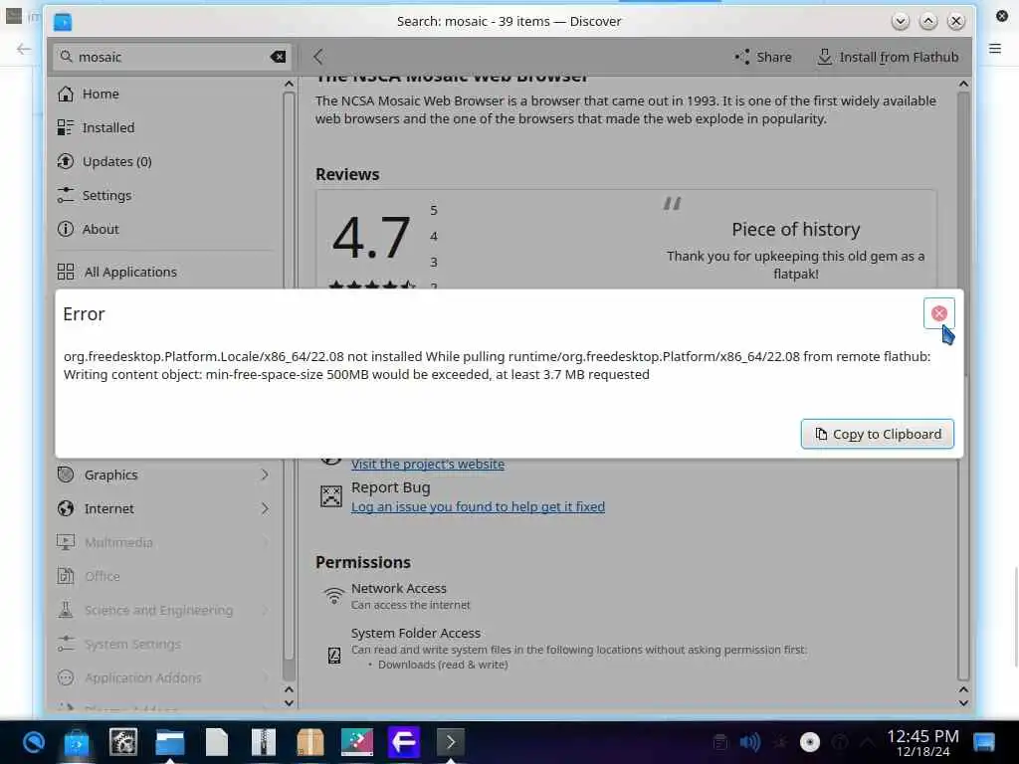Open Home in sidebar
This screenshot has height=764, width=1019.
point(166,94)
